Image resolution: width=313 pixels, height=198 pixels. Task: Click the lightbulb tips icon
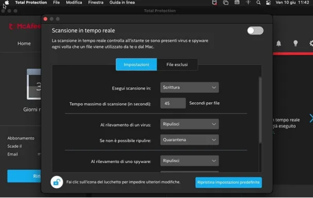coord(295,43)
